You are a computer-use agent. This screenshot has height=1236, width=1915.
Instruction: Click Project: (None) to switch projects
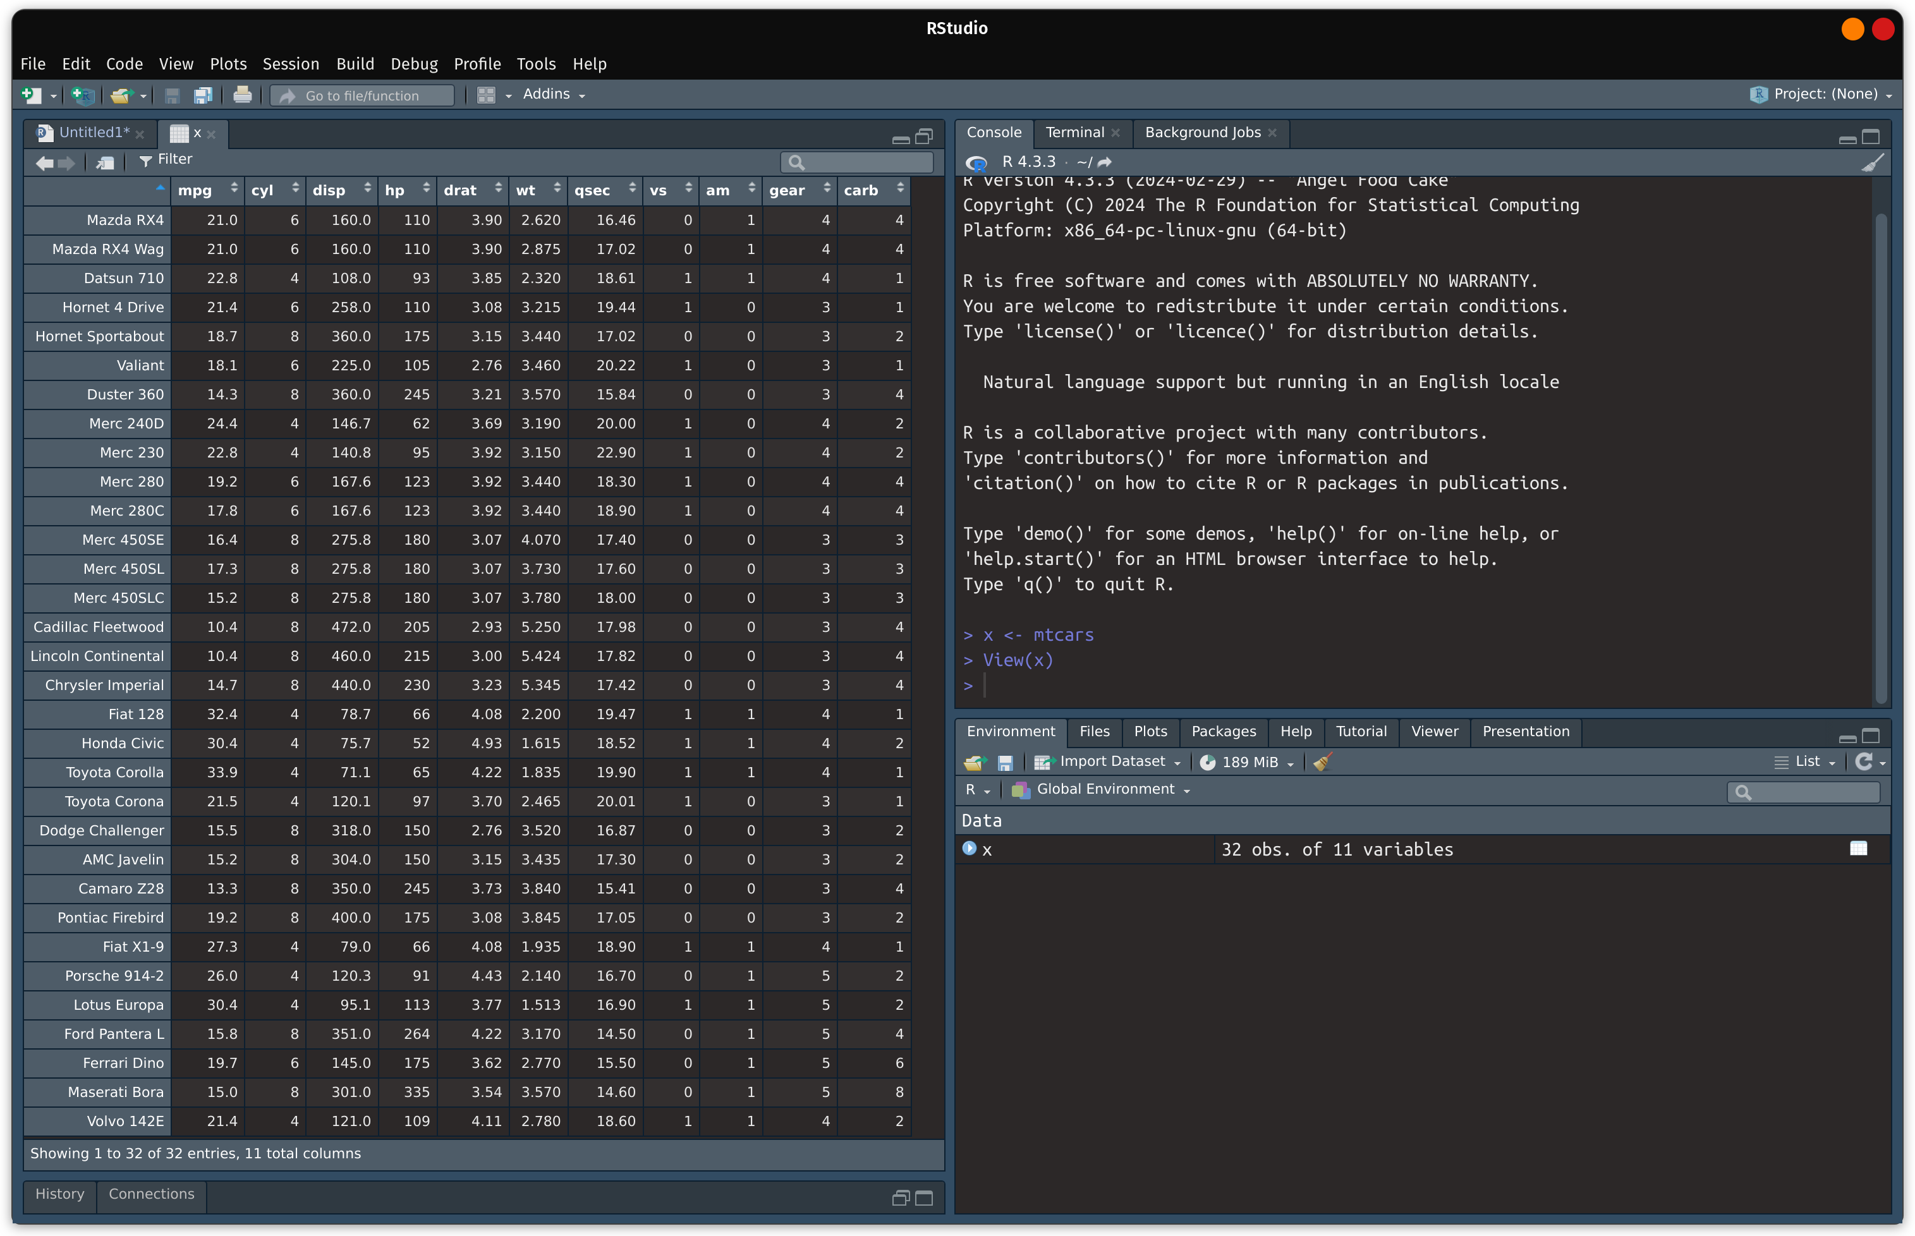coord(1822,94)
